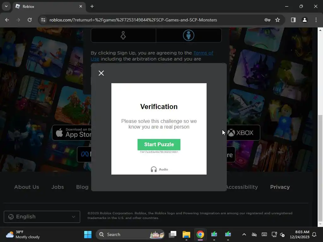The height and width of the screenshot is (242, 323).
Task: Open the App Store download badge
Action: pos(72,133)
